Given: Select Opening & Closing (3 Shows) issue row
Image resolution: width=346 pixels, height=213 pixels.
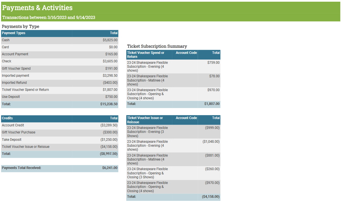Looking at the screenshot, I should point(173,173).
